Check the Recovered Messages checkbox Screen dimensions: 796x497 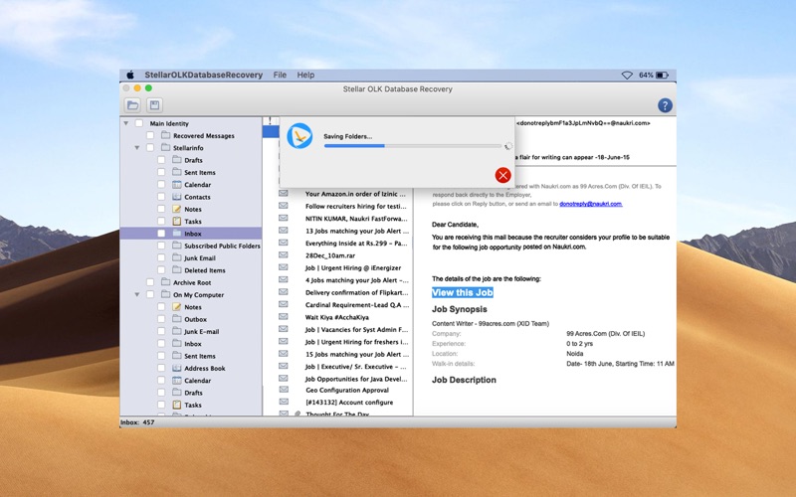[150, 135]
